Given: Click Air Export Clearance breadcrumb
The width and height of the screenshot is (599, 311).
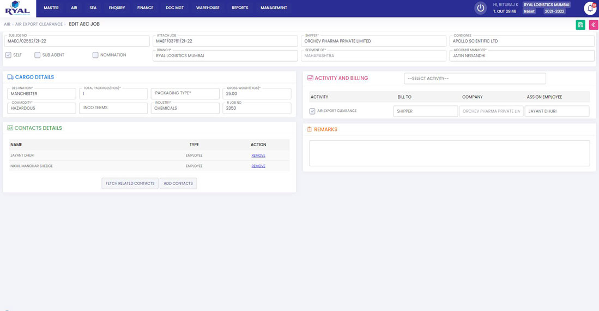Looking at the screenshot, I should [39, 24].
